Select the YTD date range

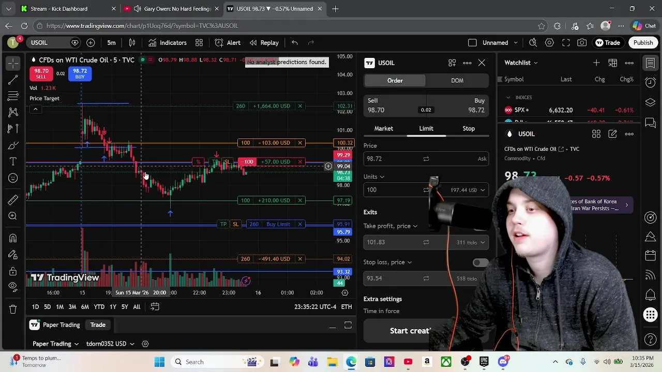99,307
